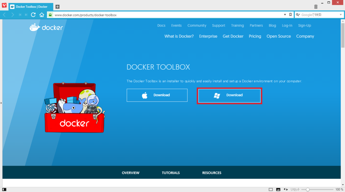The width and height of the screenshot is (345, 192).
Task: Toggle image loading icon in status bar
Action: tap(278, 189)
